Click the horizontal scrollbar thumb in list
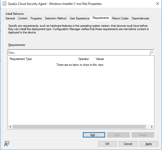Screen dimensions: 162x150 (x=79, y=127)
